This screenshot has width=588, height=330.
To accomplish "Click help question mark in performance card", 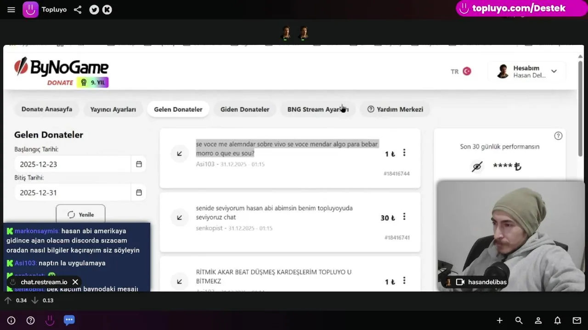I will 558,136.
